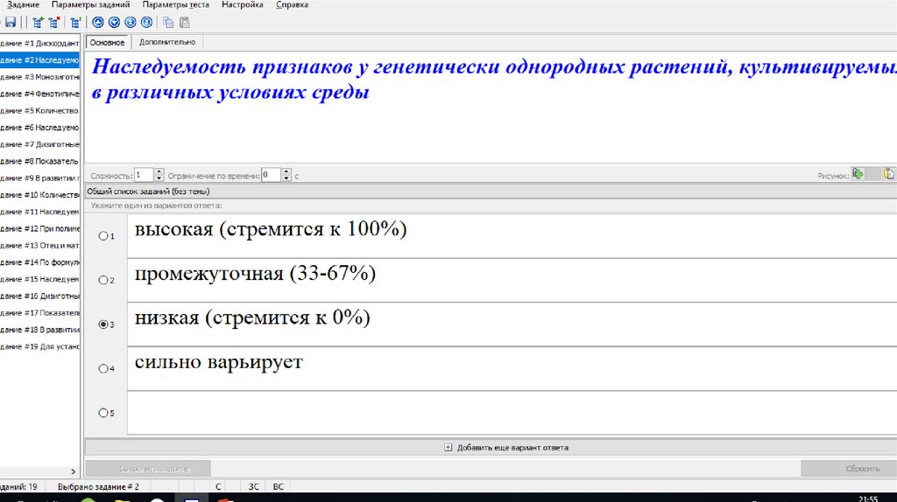Click the paste picture clipboard icon by Рисунок
This screenshot has width=897, height=502.
pyautogui.click(x=888, y=174)
